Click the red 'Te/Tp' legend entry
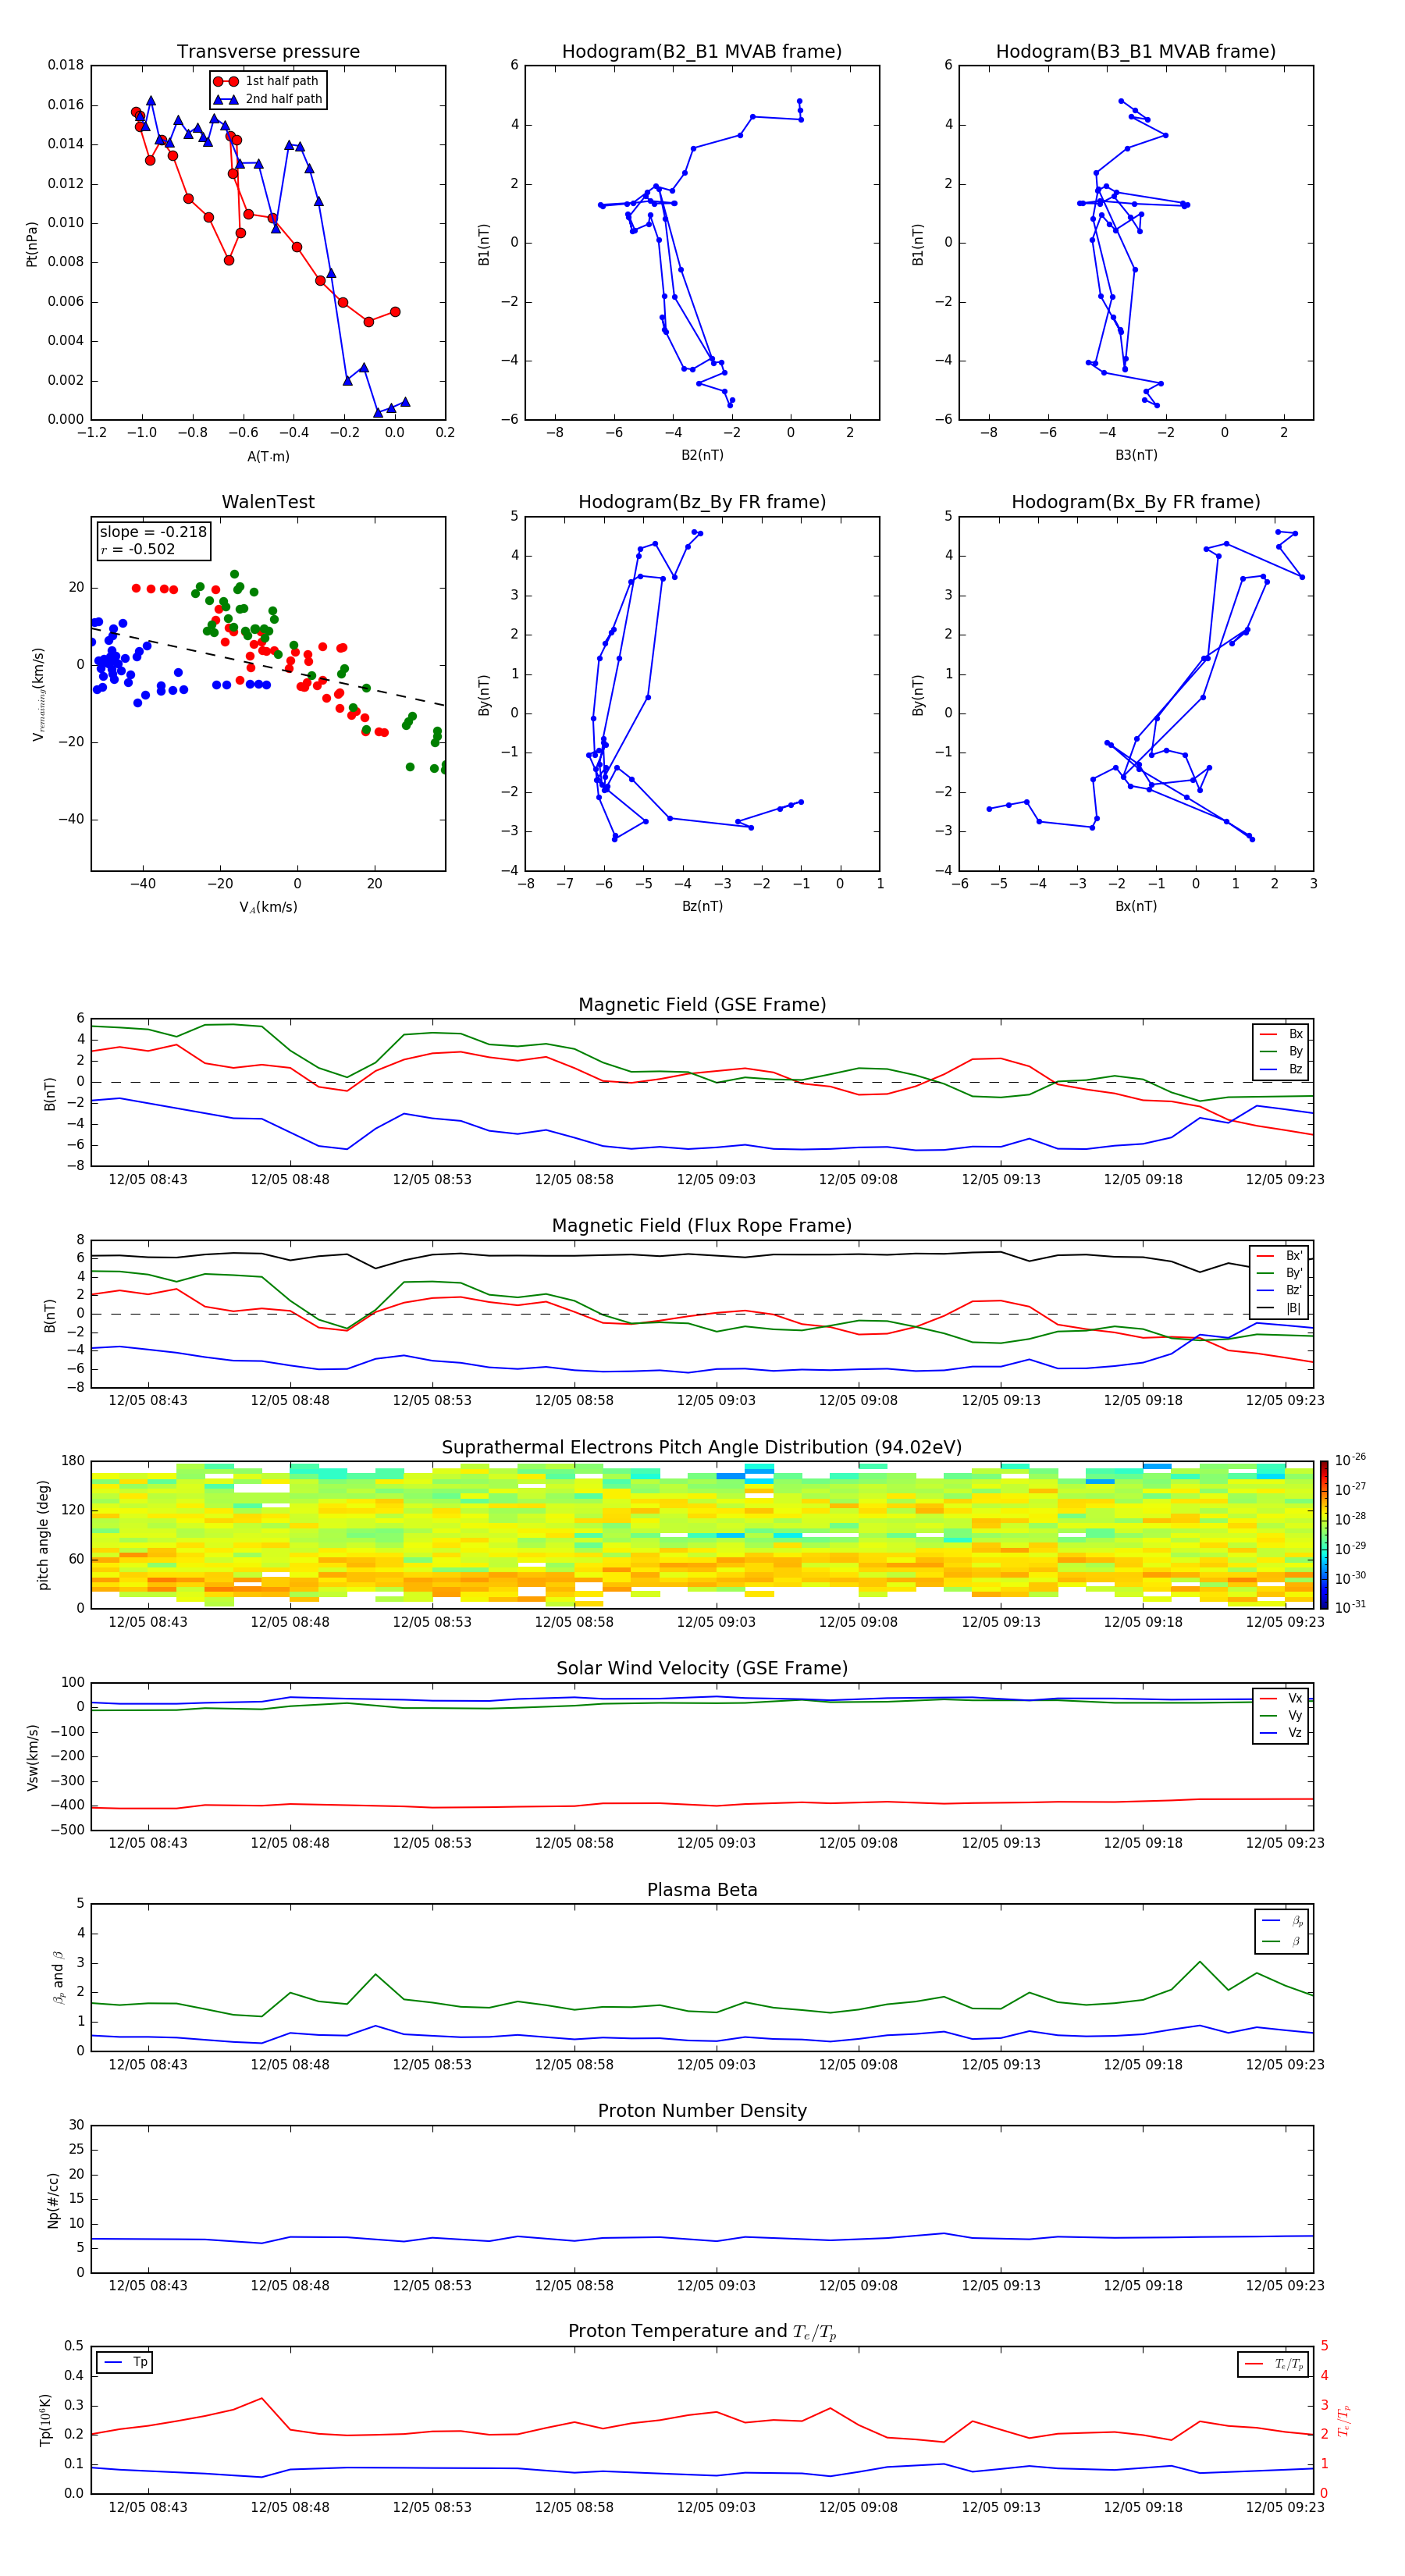This screenshot has width=1405, height=2576. point(1273,2364)
